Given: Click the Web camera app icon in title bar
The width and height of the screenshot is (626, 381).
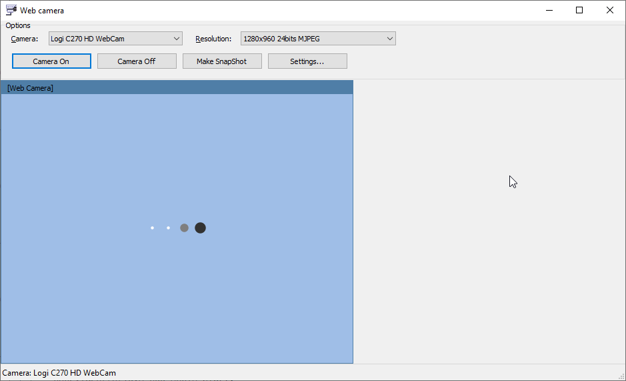Looking at the screenshot, I should (x=11, y=10).
